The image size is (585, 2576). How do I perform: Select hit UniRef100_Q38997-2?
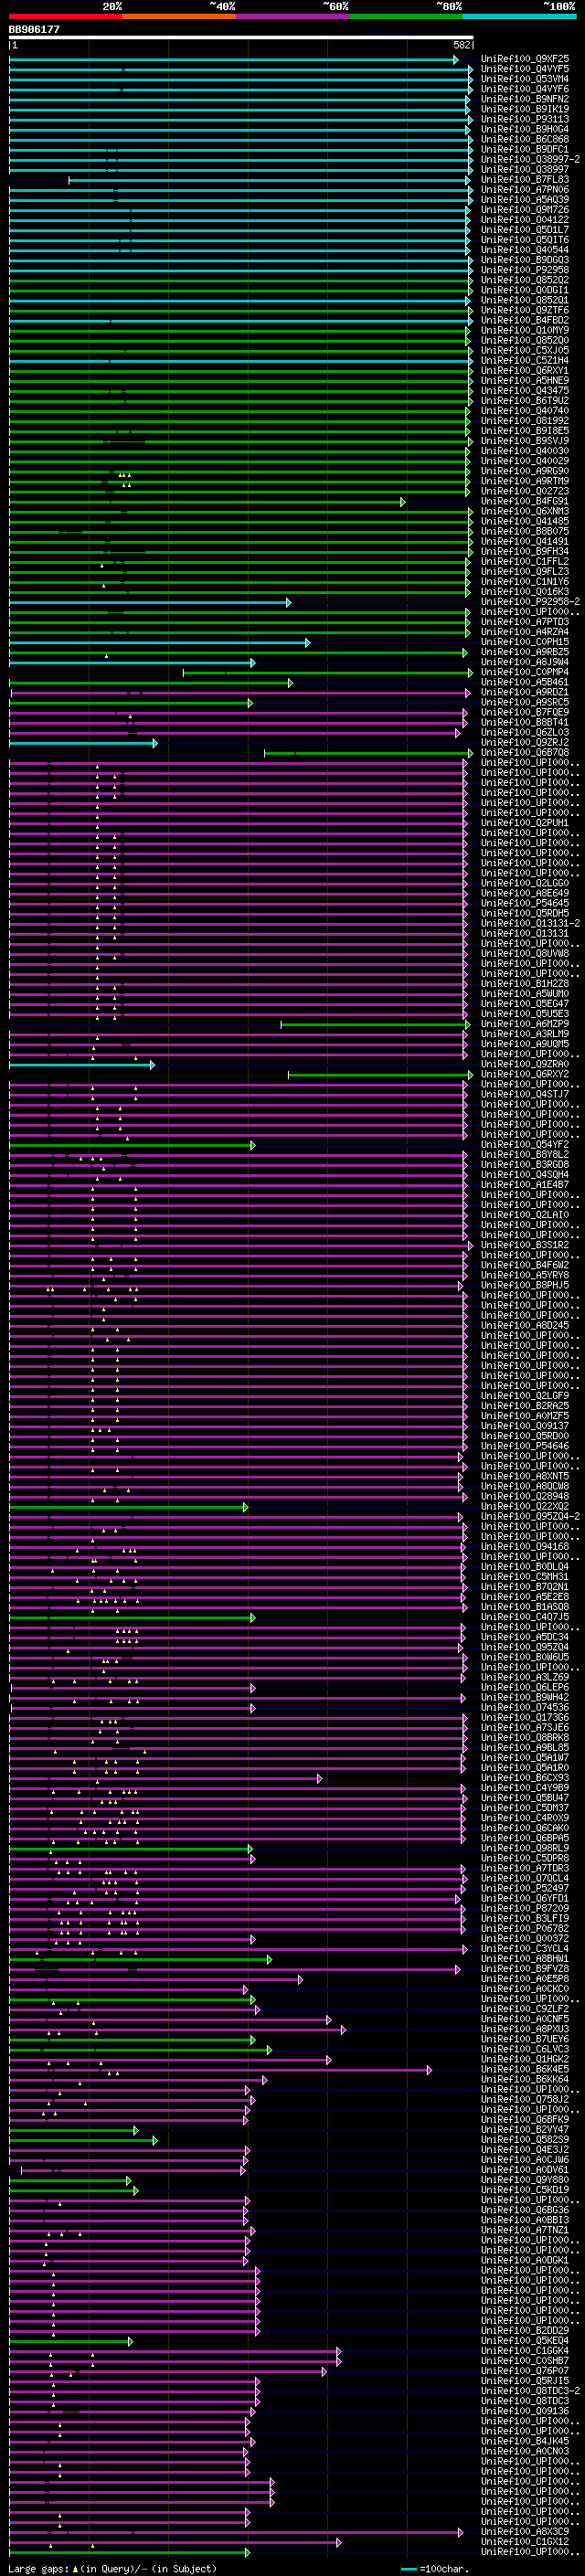coord(530,159)
